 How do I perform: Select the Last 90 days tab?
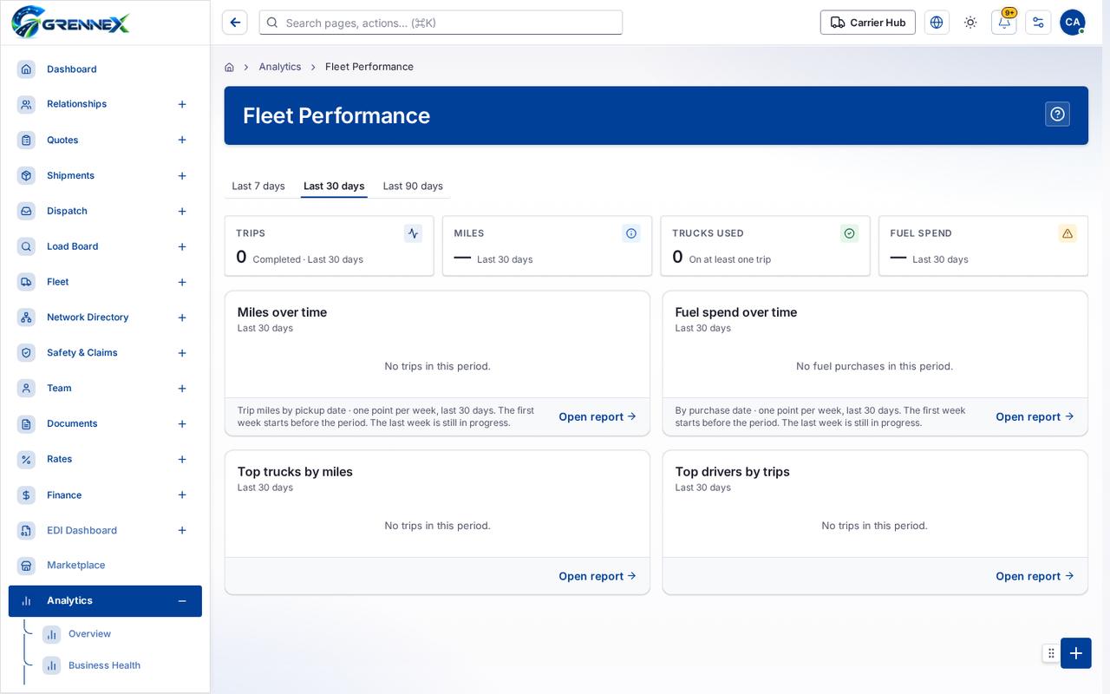(x=413, y=186)
